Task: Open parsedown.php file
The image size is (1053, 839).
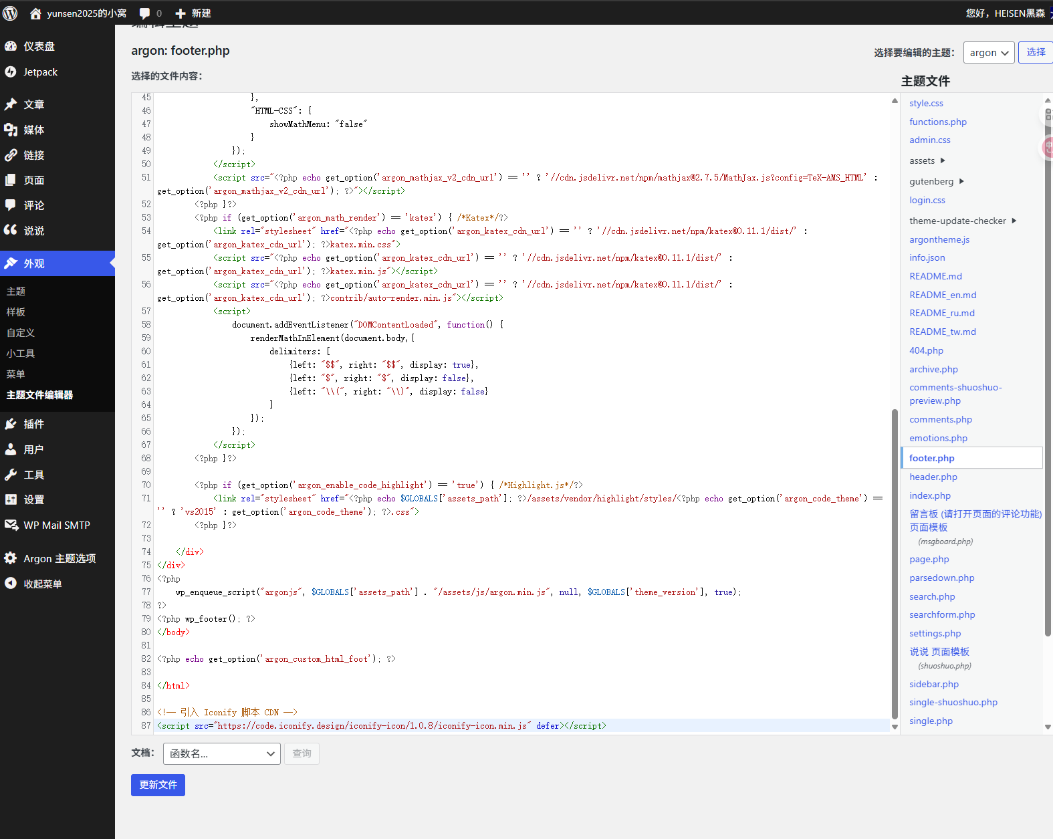Action: point(942,578)
